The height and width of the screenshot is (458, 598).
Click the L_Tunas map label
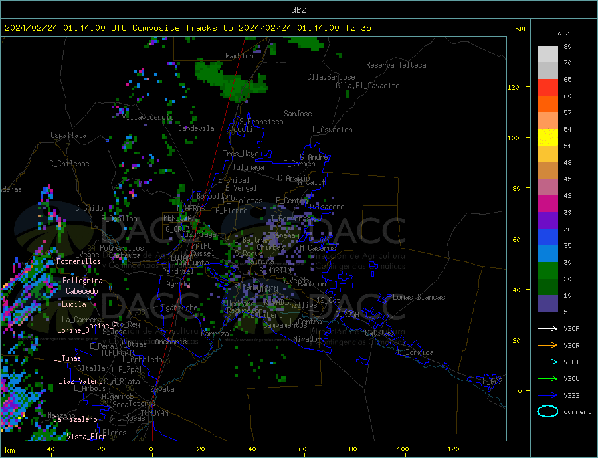(67, 358)
